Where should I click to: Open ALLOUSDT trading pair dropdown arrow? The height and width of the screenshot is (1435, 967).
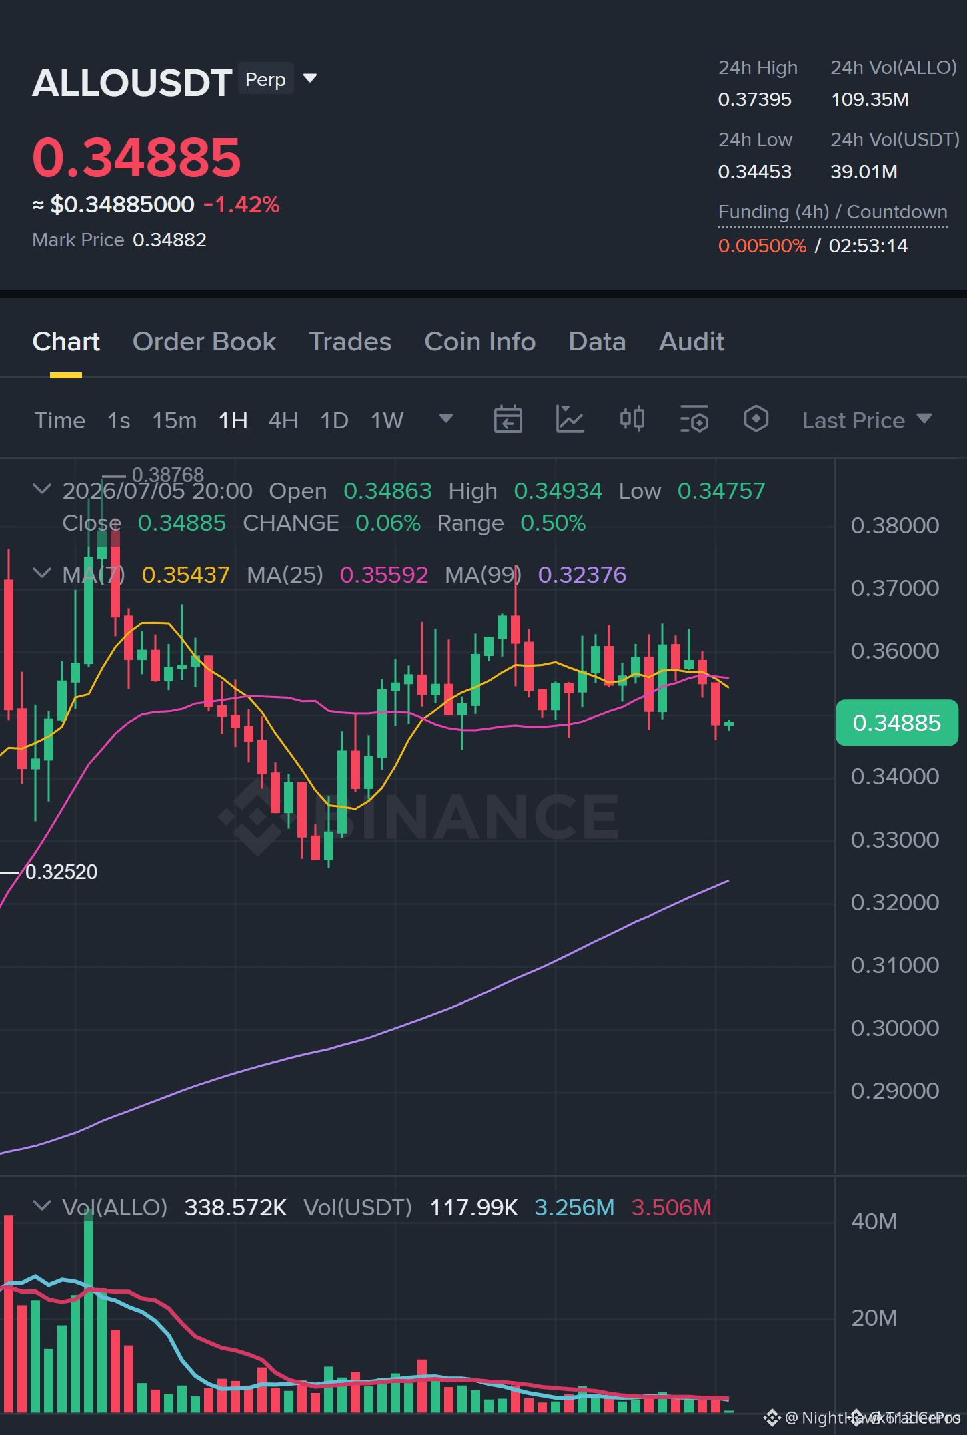click(310, 79)
